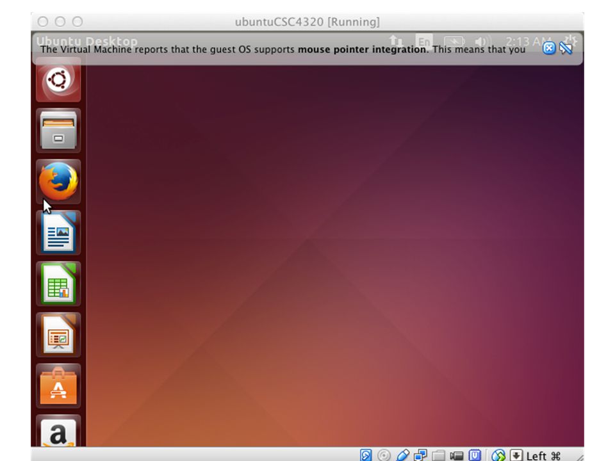Open the network connections menu in Ubuntu panel
615x461 pixels.
(x=396, y=41)
